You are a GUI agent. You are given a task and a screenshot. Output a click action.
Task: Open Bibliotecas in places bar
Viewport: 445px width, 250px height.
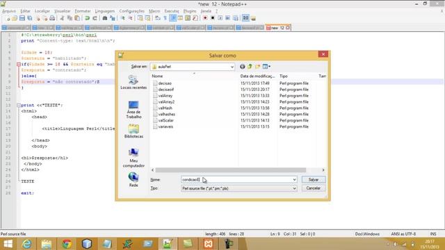[x=133, y=131]
